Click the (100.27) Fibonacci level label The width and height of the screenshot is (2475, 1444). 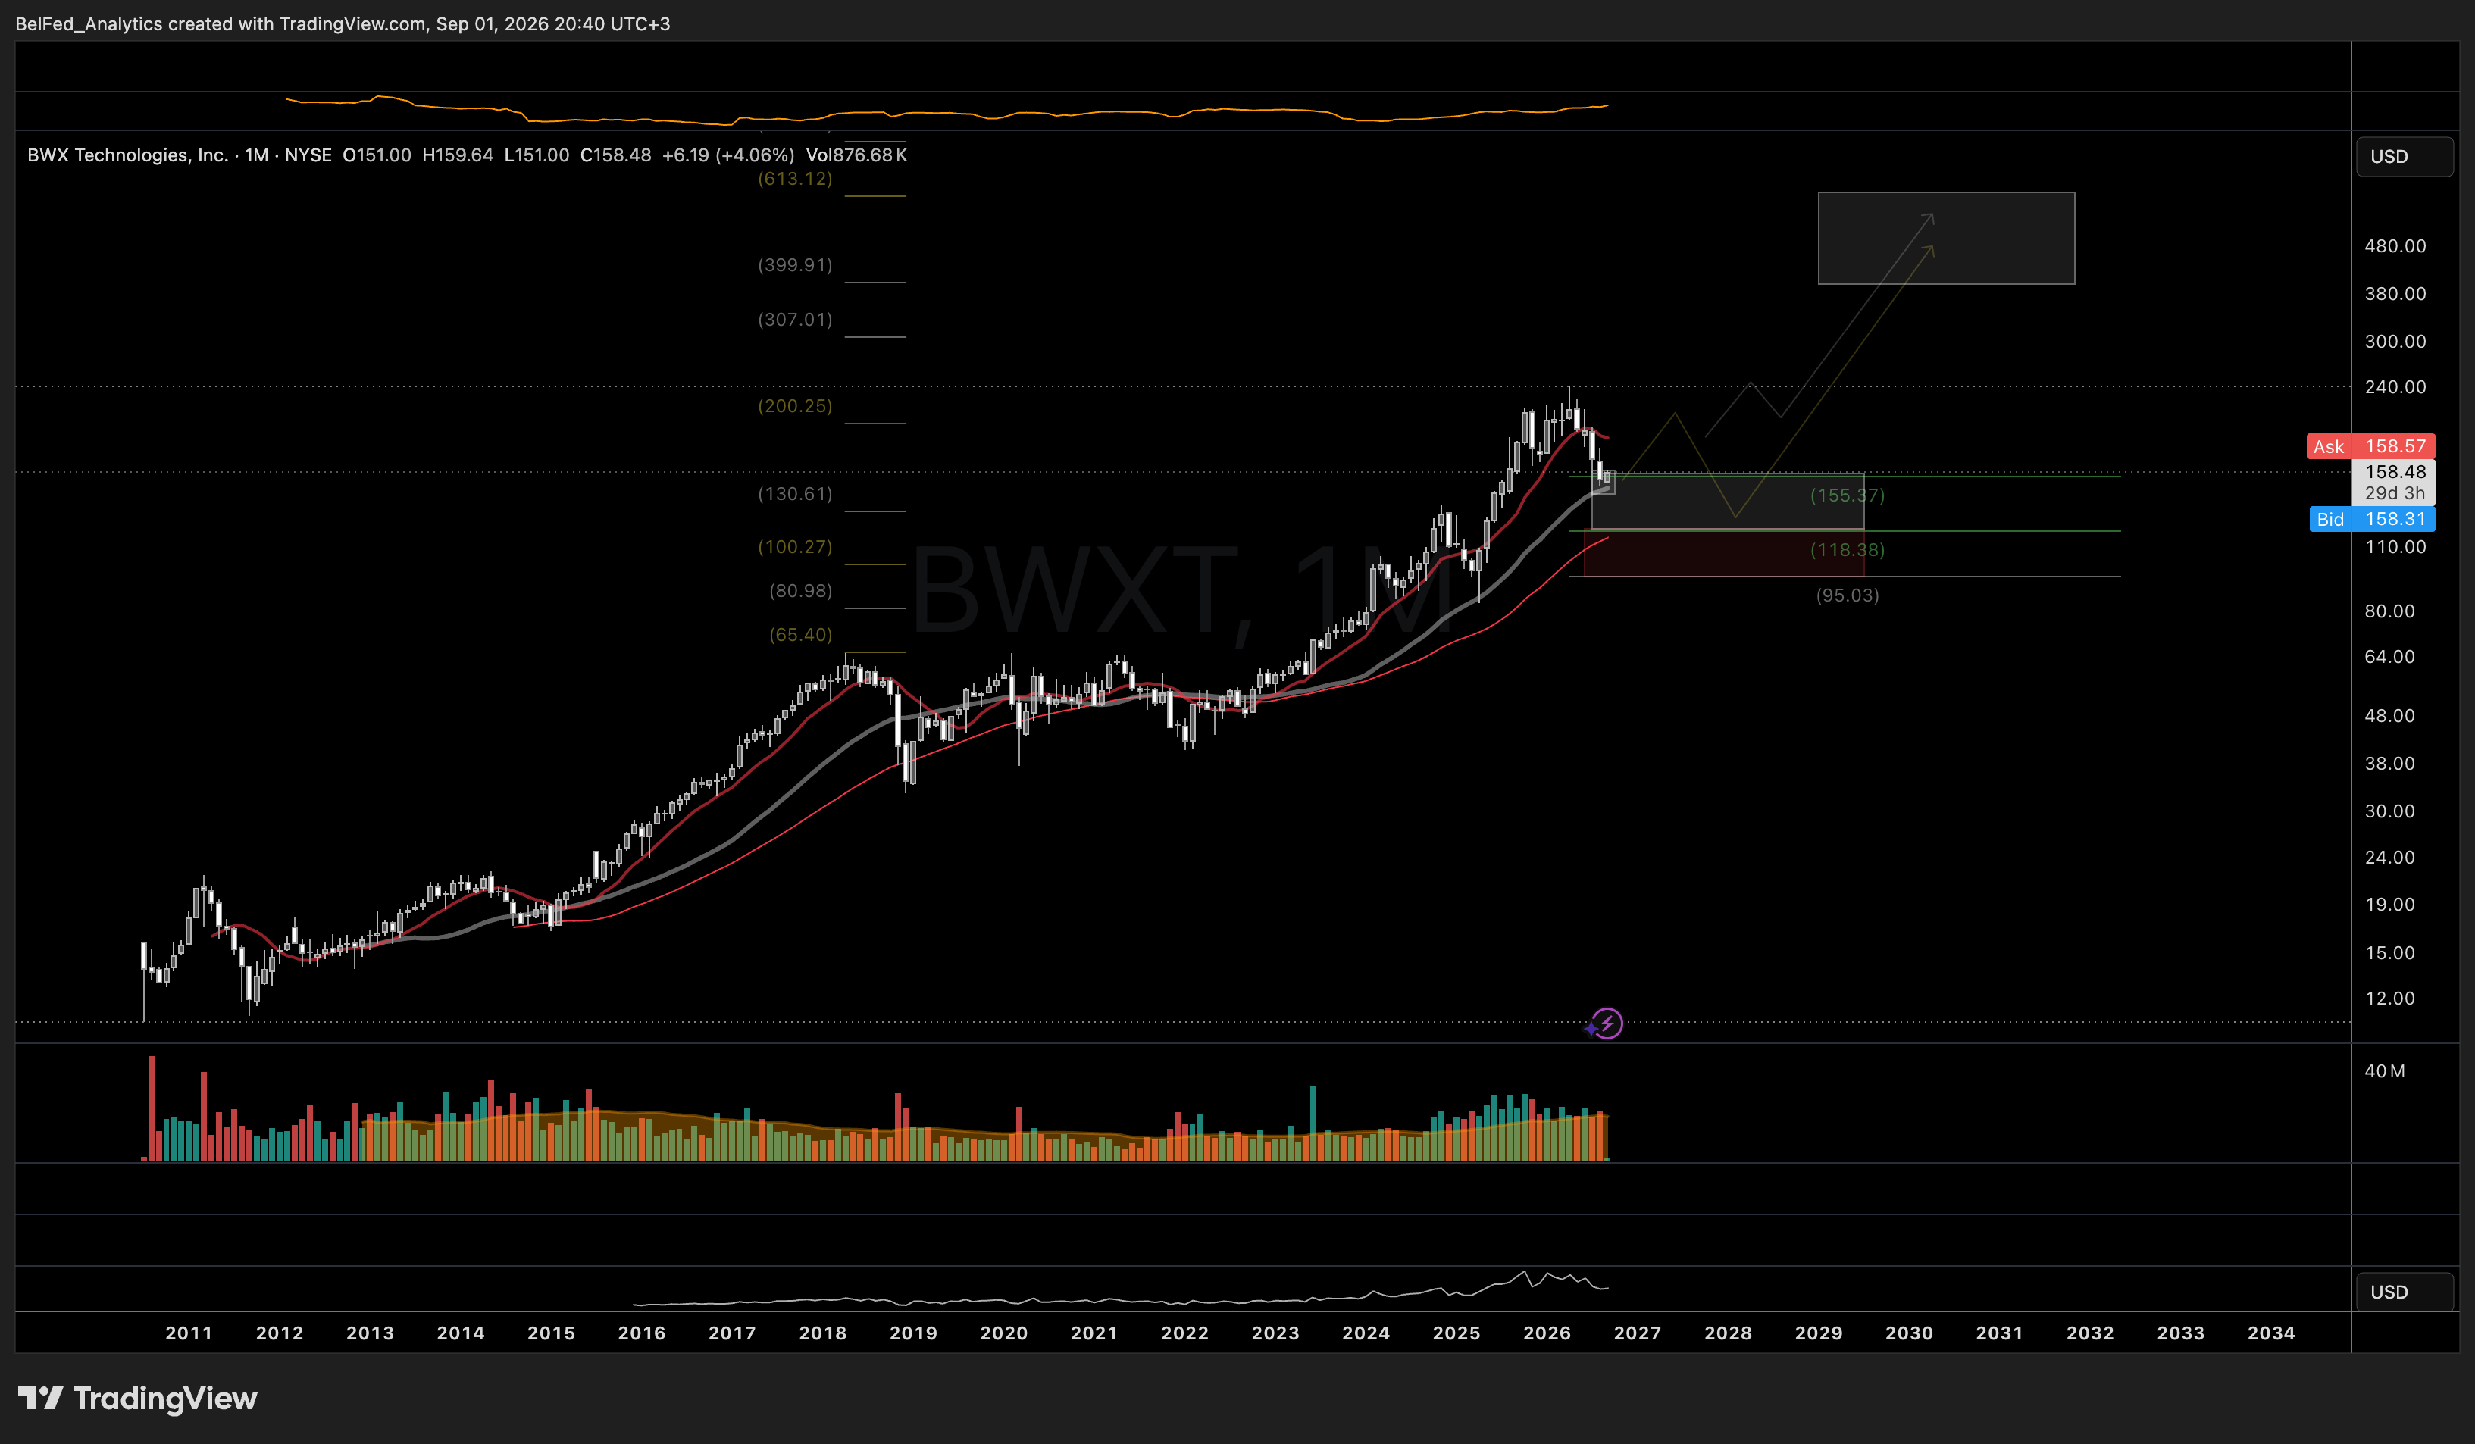pyautogui.click(x=794, y=547)
